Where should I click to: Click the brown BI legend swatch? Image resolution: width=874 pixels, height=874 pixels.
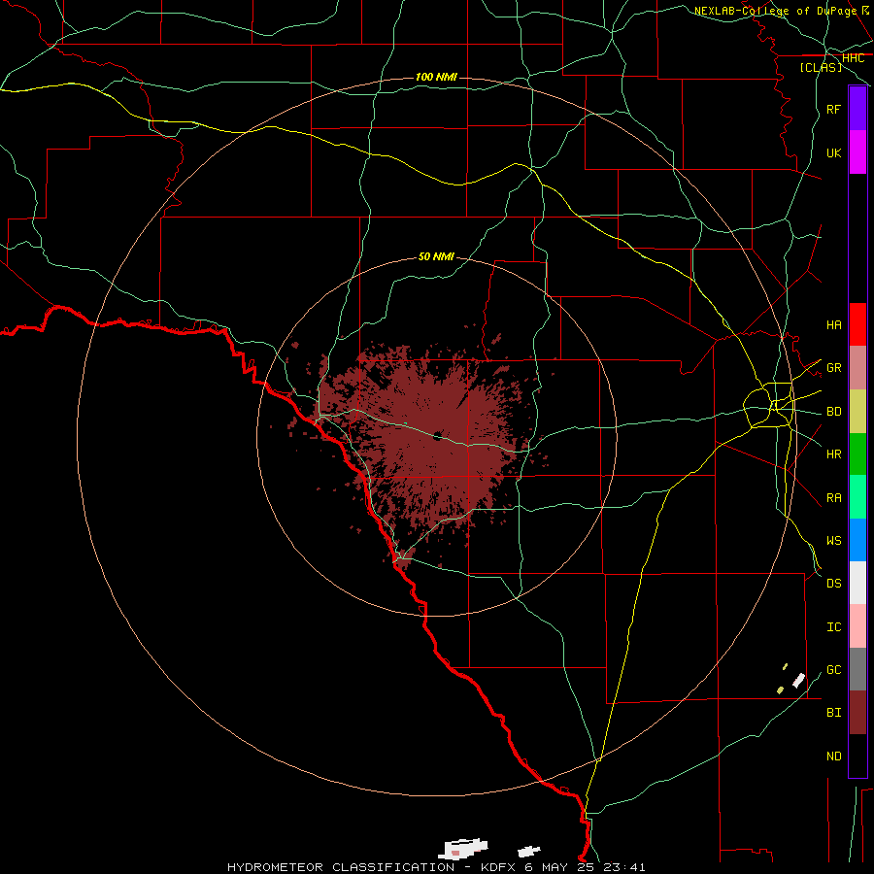coord(857,713)
